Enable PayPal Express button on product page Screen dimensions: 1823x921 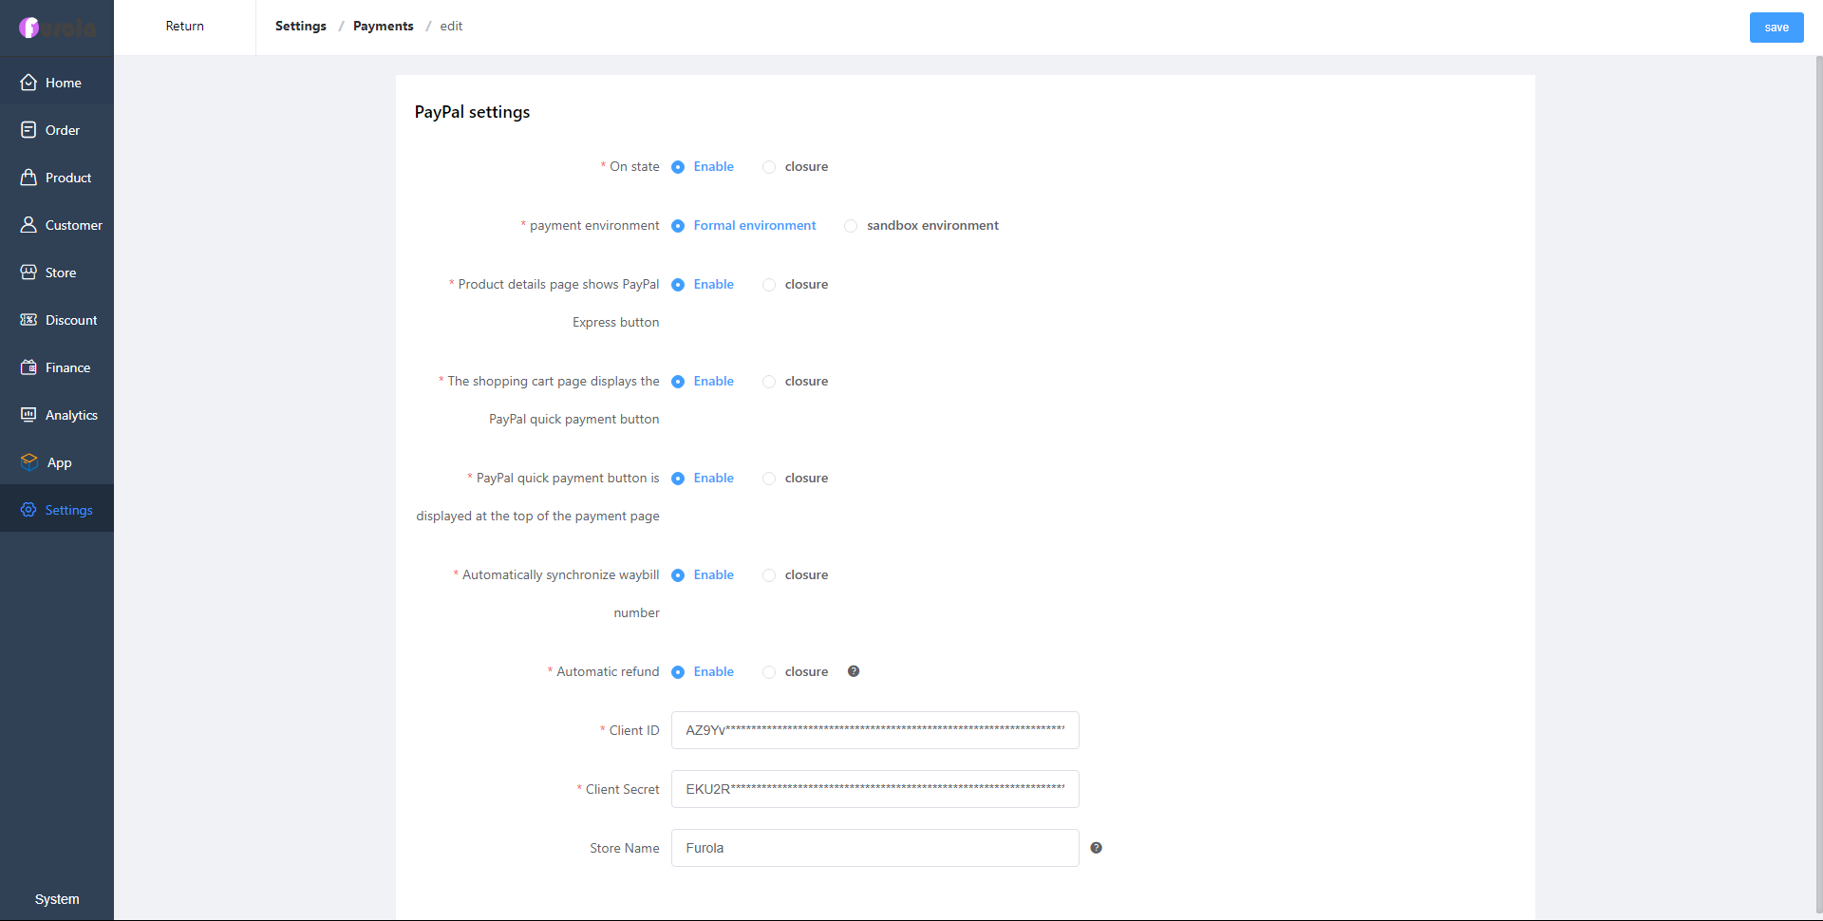703,285
